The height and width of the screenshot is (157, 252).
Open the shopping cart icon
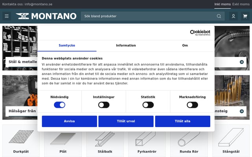[245, 16]
